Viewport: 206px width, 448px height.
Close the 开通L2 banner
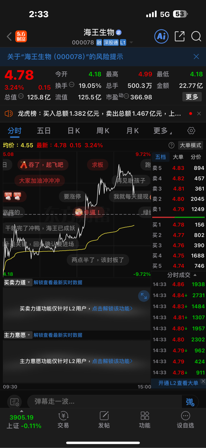[203, 381]
